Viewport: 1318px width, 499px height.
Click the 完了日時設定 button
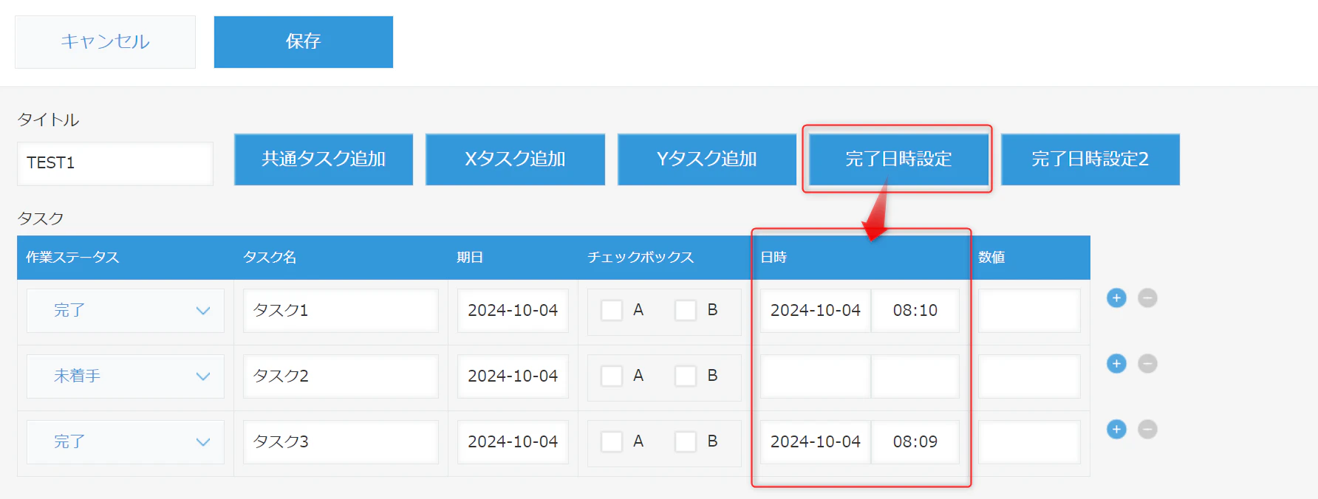click(x=898, y=159)
